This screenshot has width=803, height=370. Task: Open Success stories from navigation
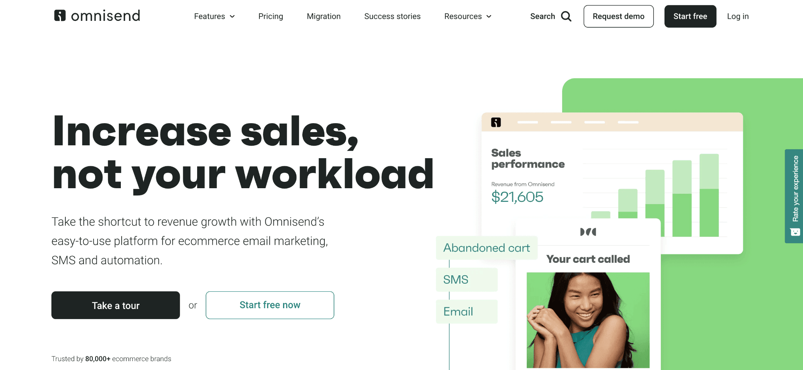[392, 16]
